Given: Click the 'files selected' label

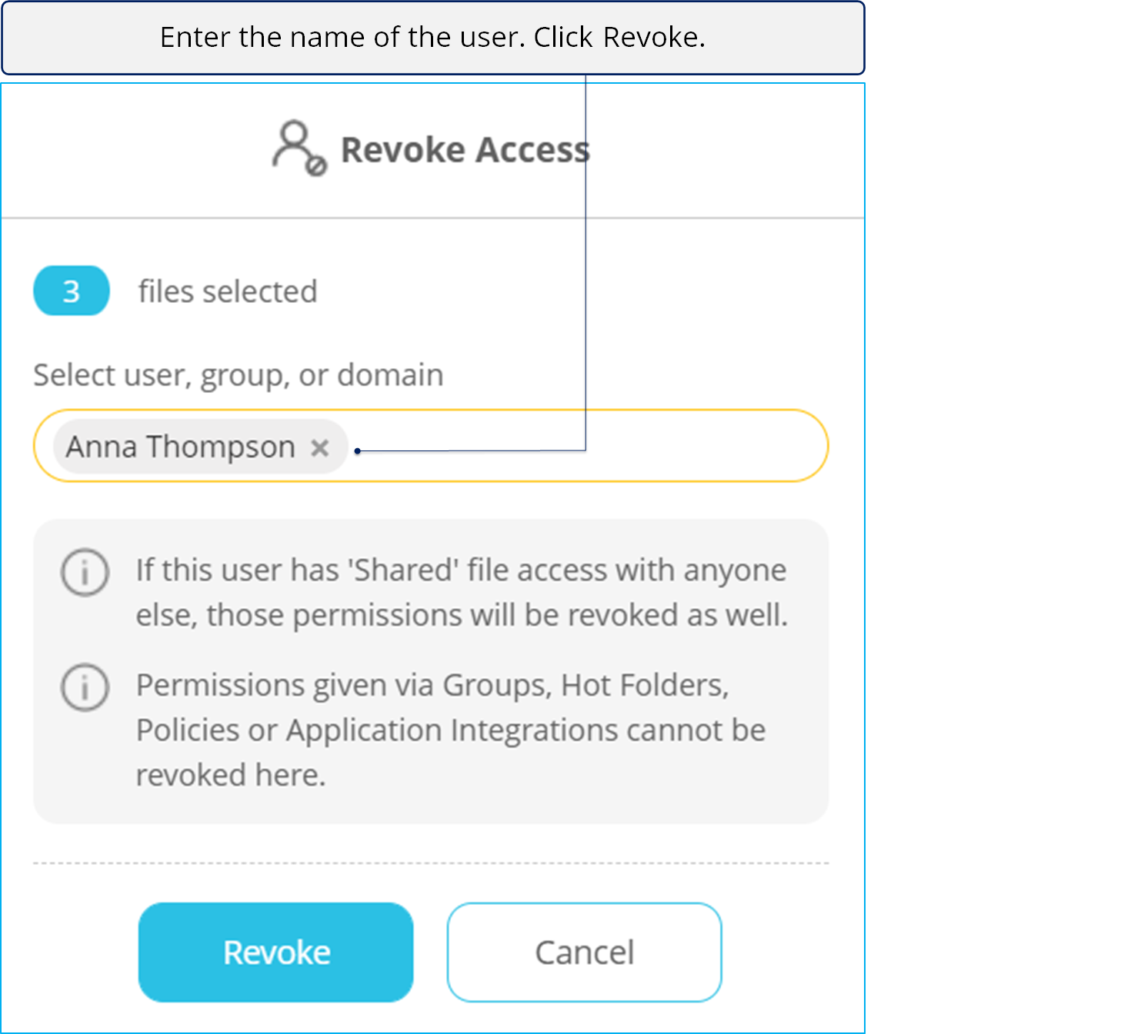Looking at the screenshot, I should tap(228, 291).
